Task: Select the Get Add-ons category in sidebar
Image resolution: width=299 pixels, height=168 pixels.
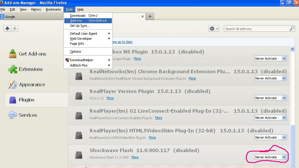Action: pyautogui.click(x=36, y=54)
